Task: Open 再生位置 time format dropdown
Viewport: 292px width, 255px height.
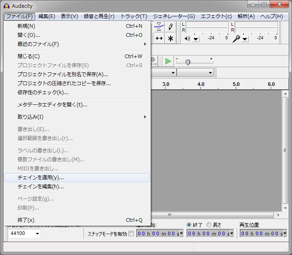Action: [285, 233]
